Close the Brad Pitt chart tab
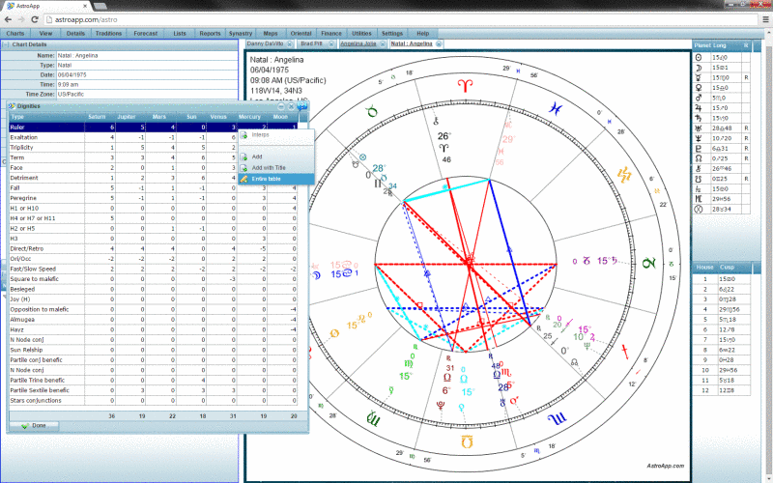 [x=330, y=43]
